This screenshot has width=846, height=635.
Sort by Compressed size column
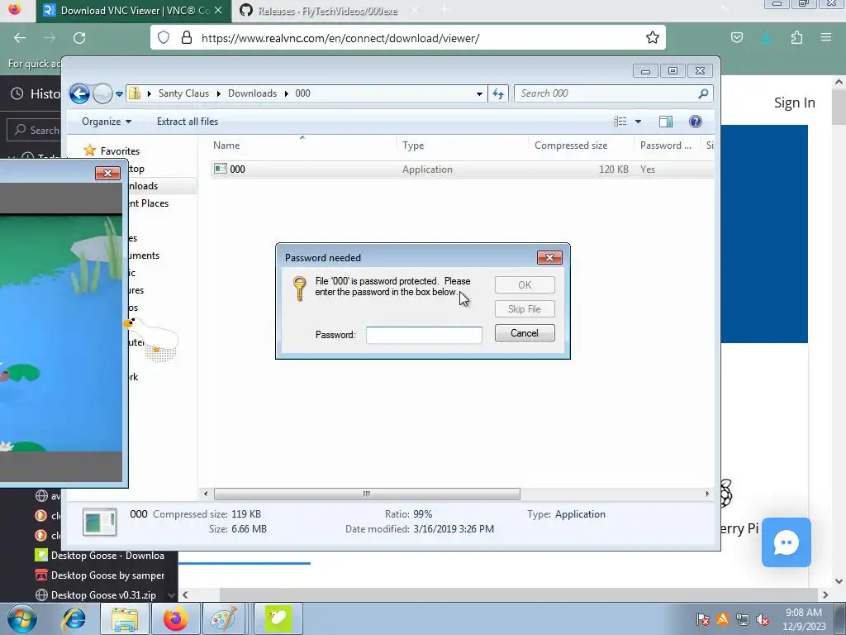(x=571, y=146)
